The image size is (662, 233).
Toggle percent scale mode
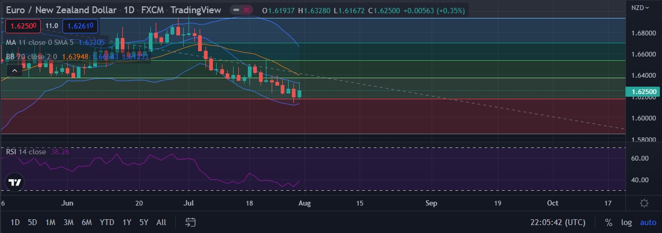[x=609, y=222]
